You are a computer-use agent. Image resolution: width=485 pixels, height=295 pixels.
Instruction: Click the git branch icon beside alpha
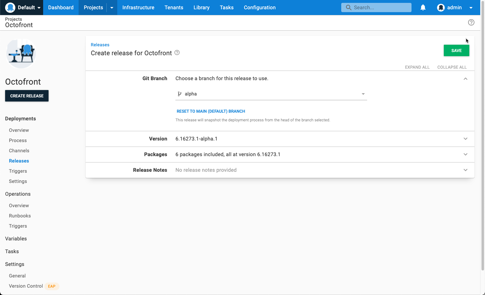tap(179, 94)
